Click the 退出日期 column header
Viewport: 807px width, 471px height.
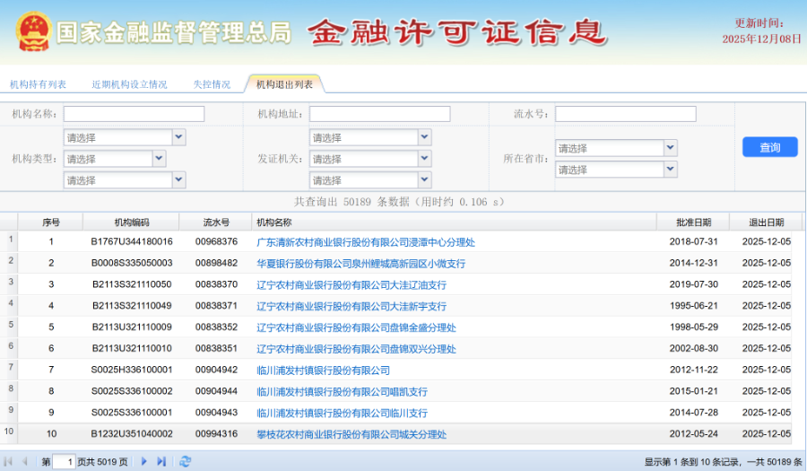767,222
